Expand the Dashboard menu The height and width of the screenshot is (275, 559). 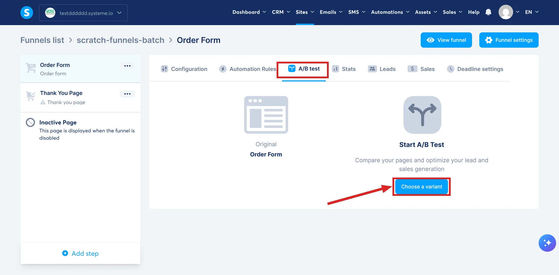tap(249, 12)
